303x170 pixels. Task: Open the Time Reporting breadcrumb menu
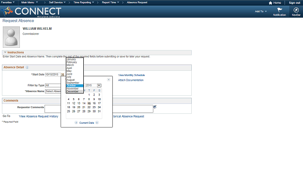pos(84,2)
